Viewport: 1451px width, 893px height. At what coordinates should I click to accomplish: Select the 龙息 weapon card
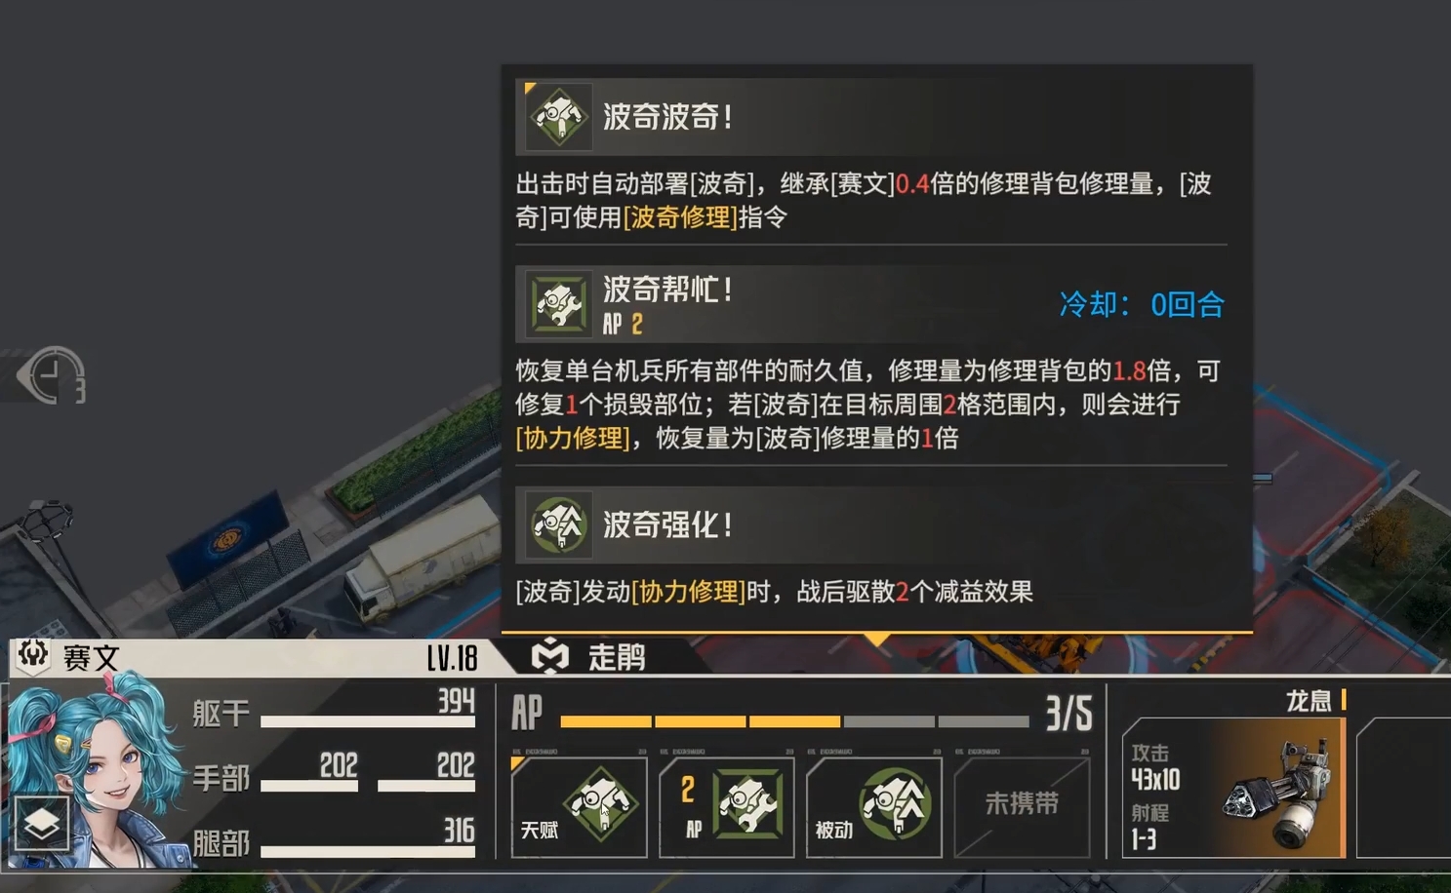[1235, 787]
